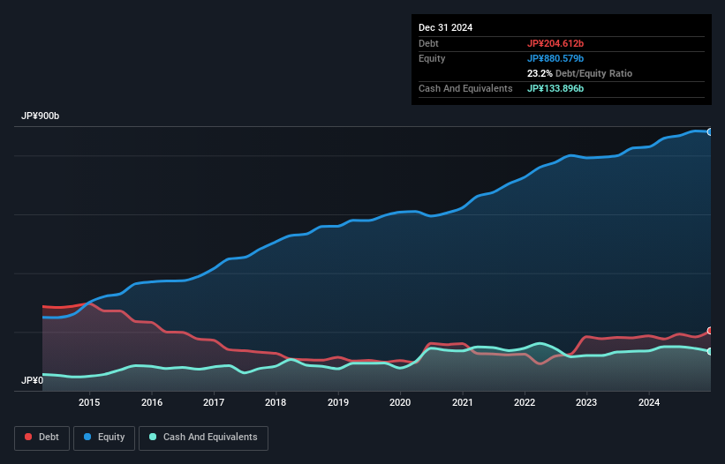Click the teal Cash legend dot
725x464 pixels.
[x=153, y=437]
